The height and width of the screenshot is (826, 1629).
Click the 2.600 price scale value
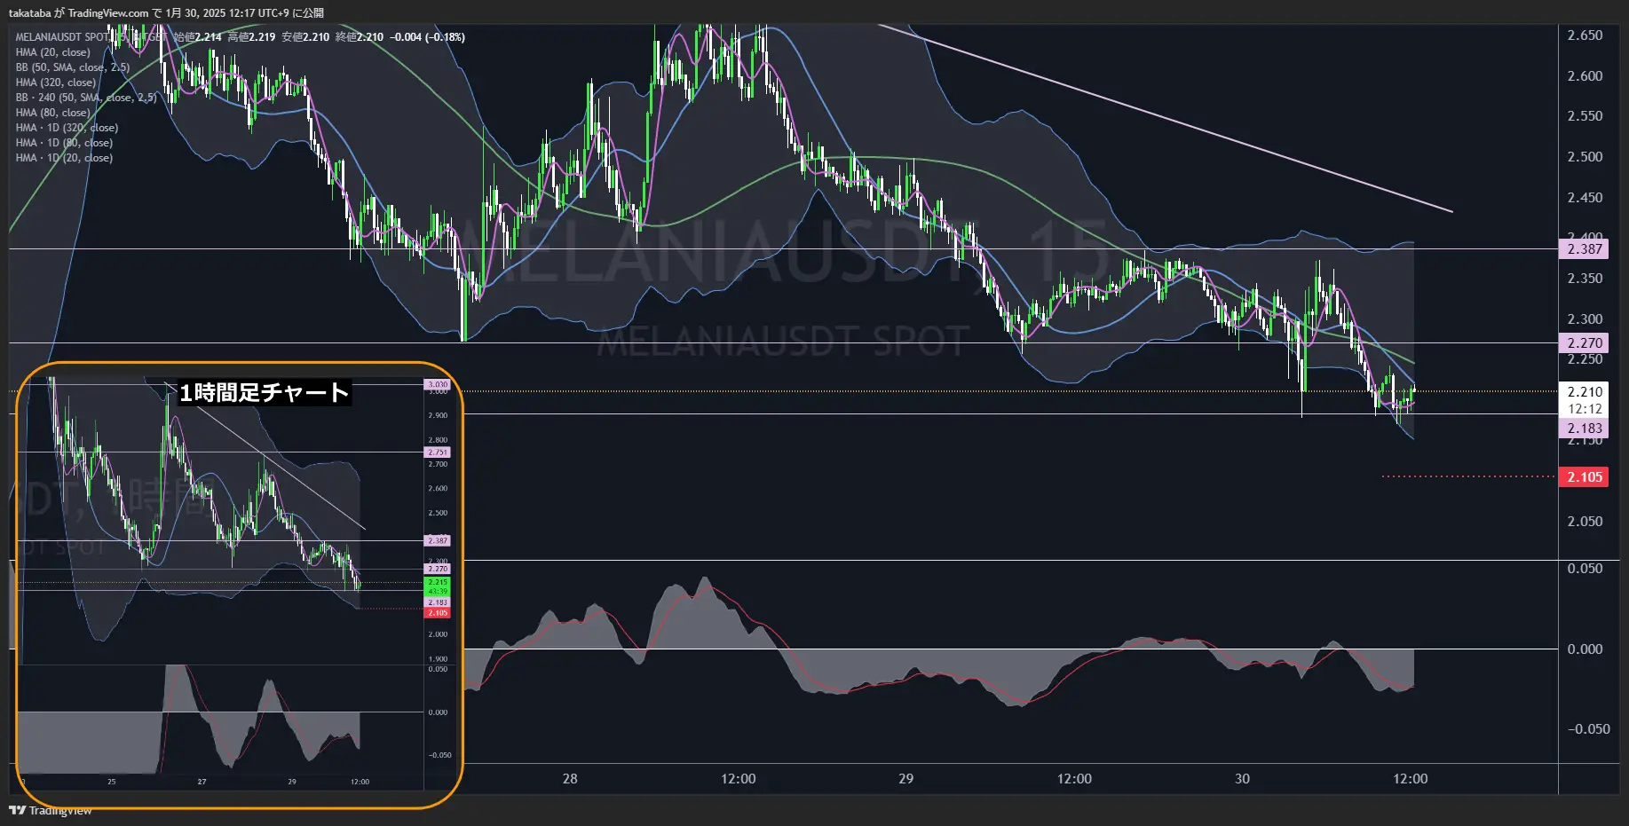(x=1585, y=76)
